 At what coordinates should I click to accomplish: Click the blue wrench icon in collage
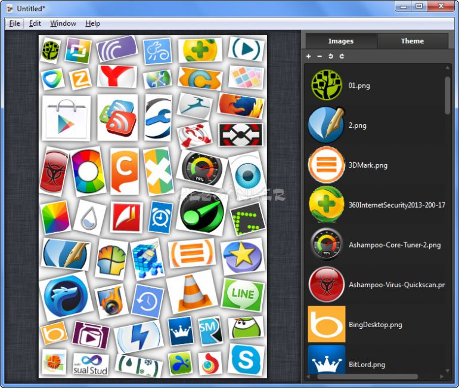click(157, 118)
